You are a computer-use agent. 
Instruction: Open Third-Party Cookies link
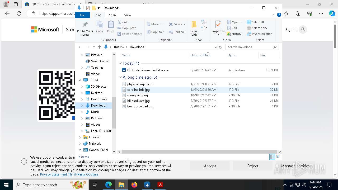coord(83,174)
